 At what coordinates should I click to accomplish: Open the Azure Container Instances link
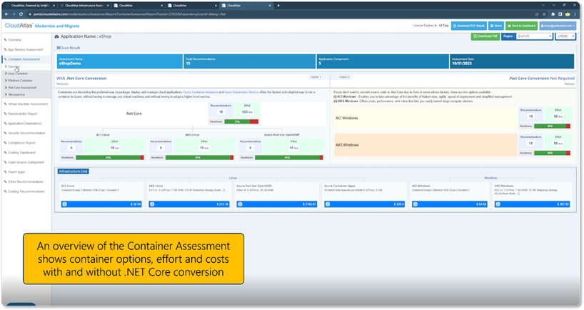(201, 92)
